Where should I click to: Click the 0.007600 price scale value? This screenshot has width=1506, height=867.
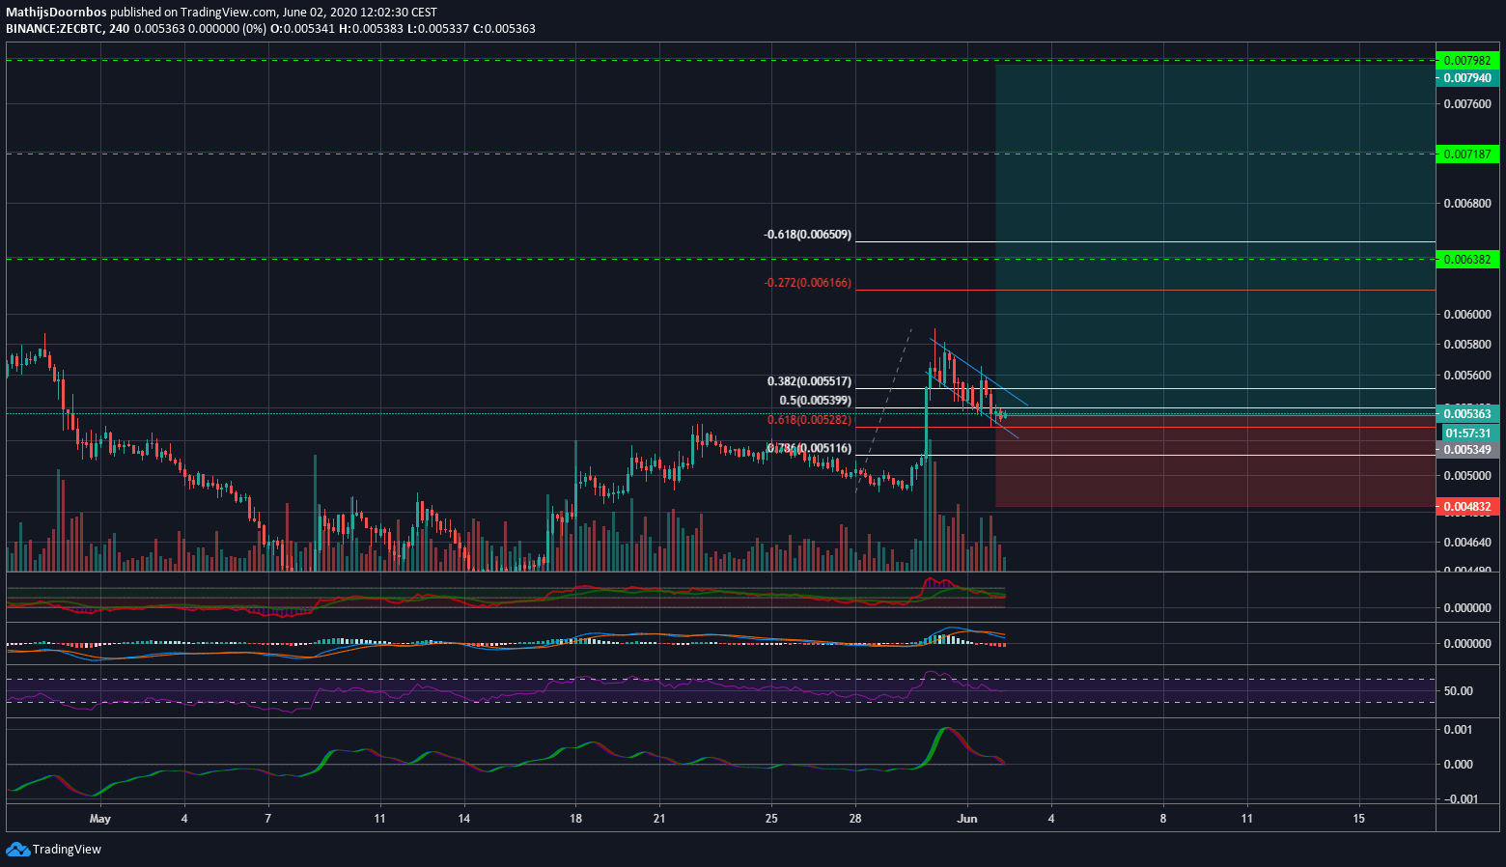click(1467, 104)
